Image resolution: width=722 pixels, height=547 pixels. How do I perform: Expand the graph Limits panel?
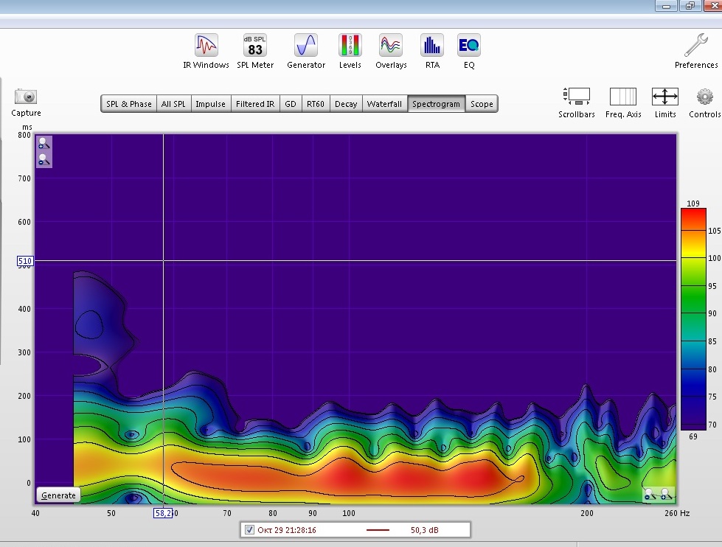[664, 97]
